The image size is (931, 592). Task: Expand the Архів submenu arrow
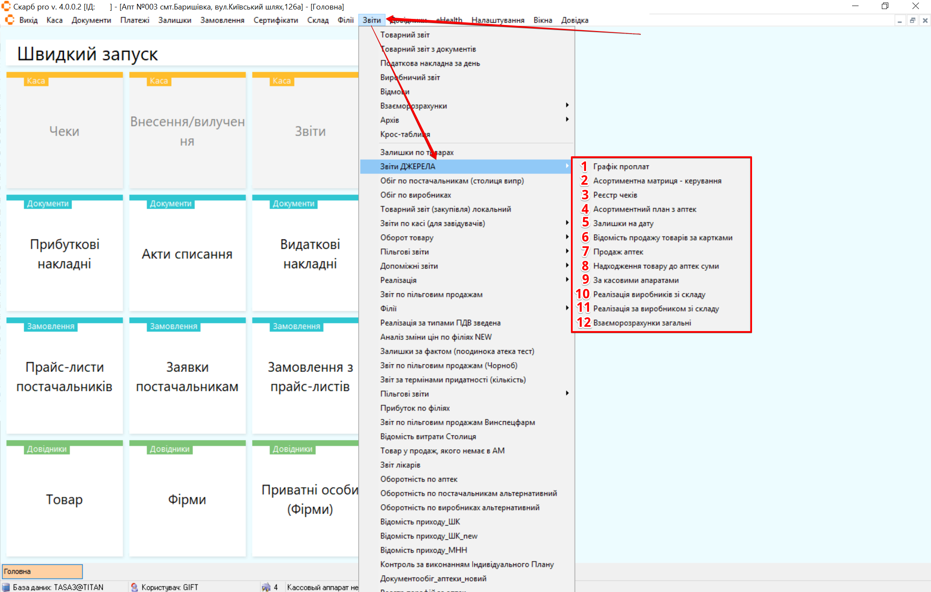(x=567, y=120)
